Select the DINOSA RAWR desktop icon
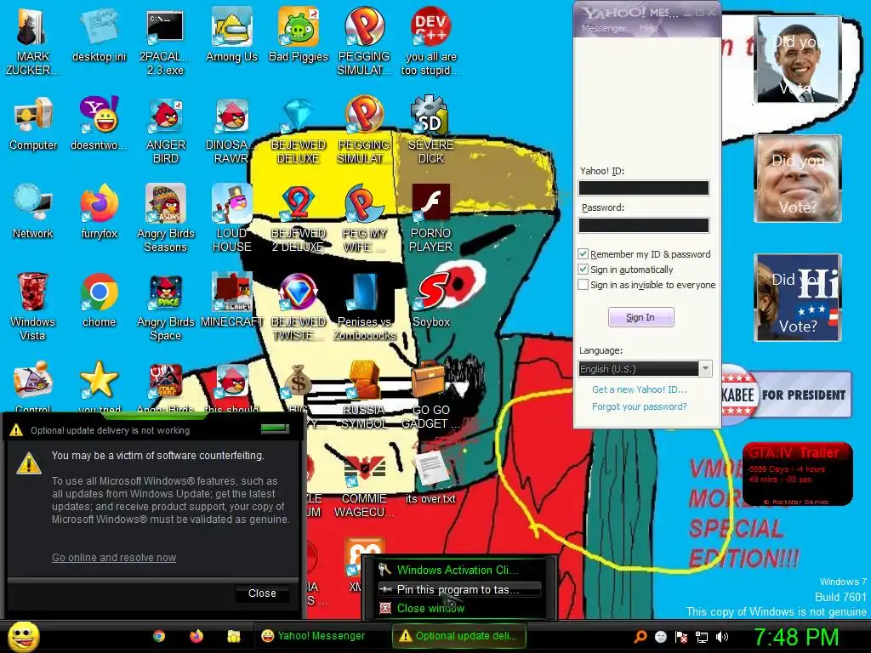871x653 pixels. pyautogui.click(x=231, y=130)
